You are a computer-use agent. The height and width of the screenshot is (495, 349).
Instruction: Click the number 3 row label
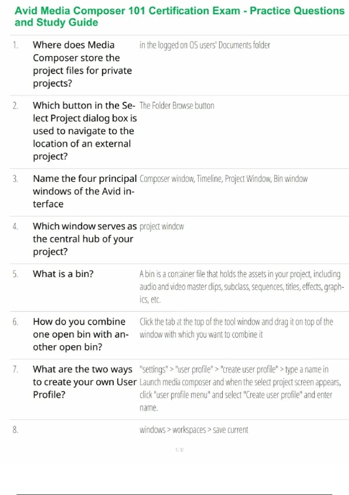point(15,179)
